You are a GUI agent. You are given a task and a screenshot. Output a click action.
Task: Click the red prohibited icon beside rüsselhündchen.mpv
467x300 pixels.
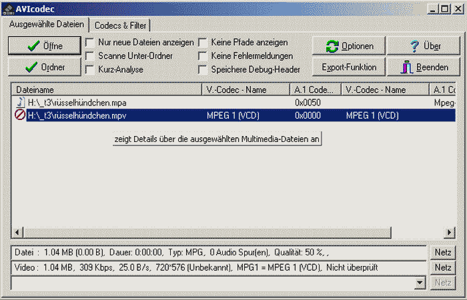coord(20,115)
